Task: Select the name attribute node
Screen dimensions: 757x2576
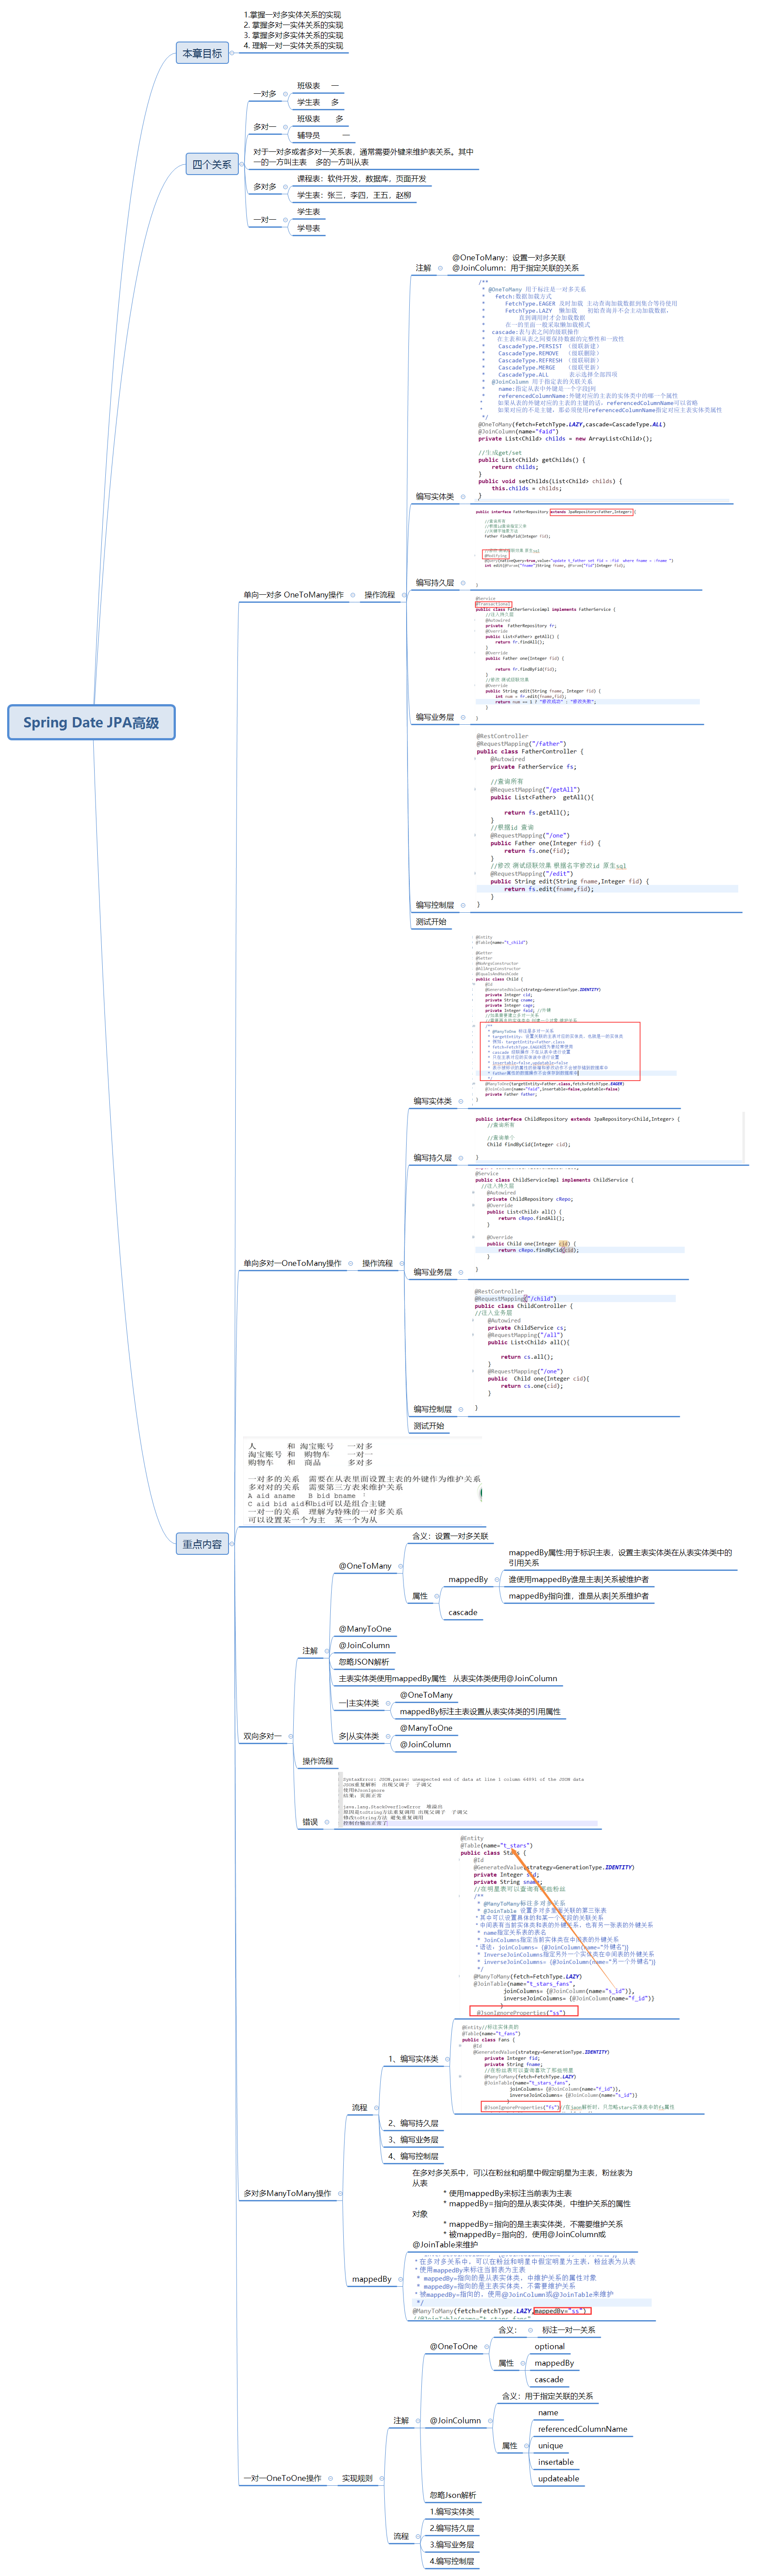Action: coord(548,2413)
